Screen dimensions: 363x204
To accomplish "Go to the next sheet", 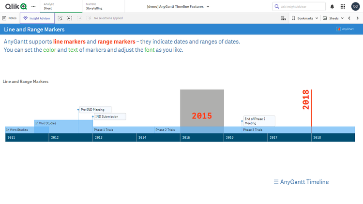I will pyautogui.click(x=357, y=18).
